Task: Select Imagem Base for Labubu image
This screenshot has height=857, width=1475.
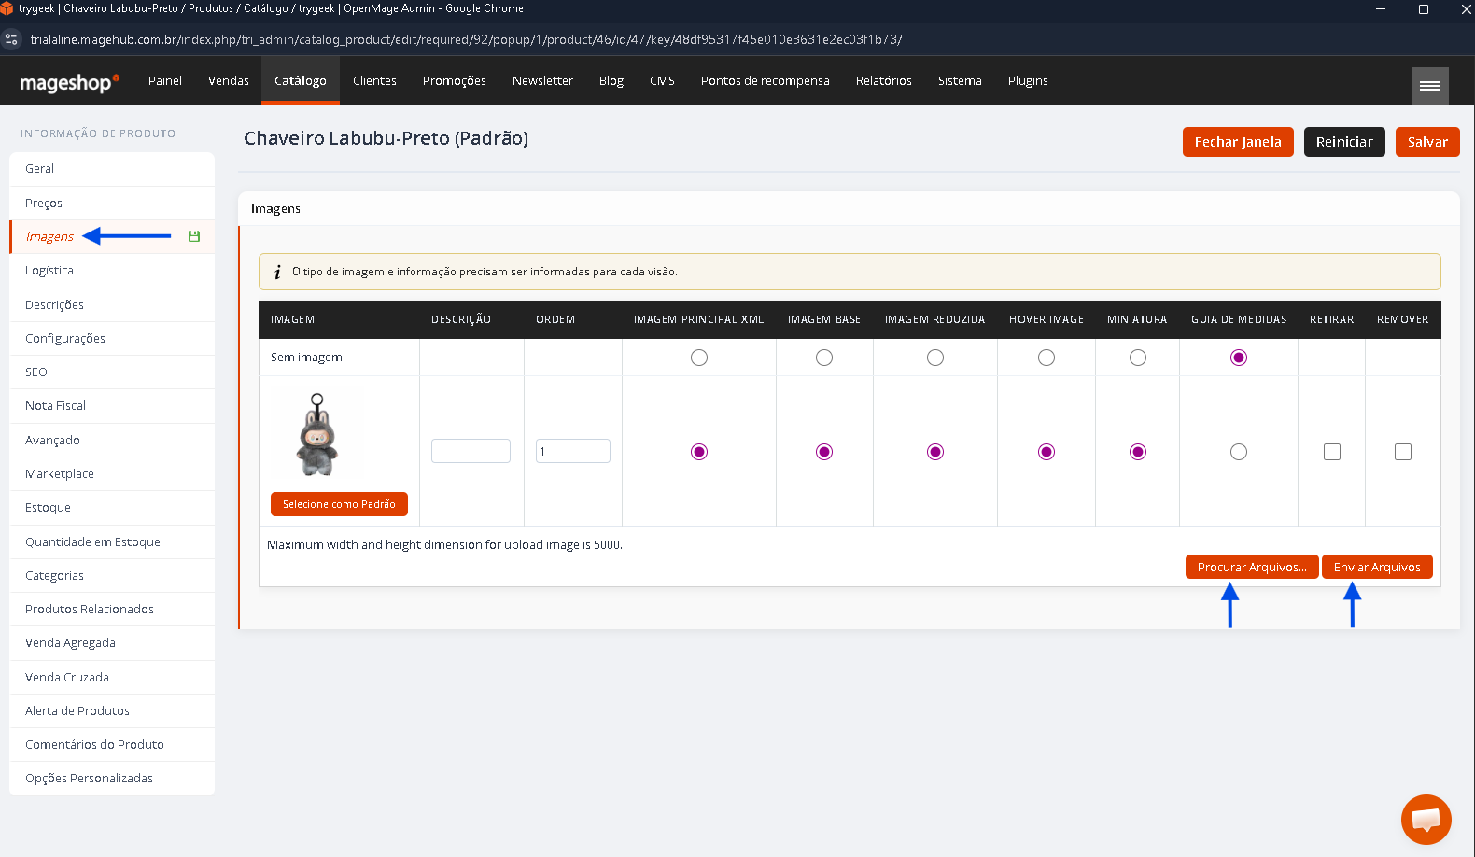Action: tap(824, 452)
